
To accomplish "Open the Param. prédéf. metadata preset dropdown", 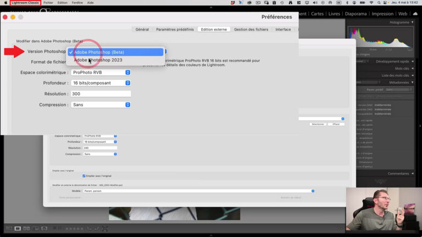I will (399, 90).
